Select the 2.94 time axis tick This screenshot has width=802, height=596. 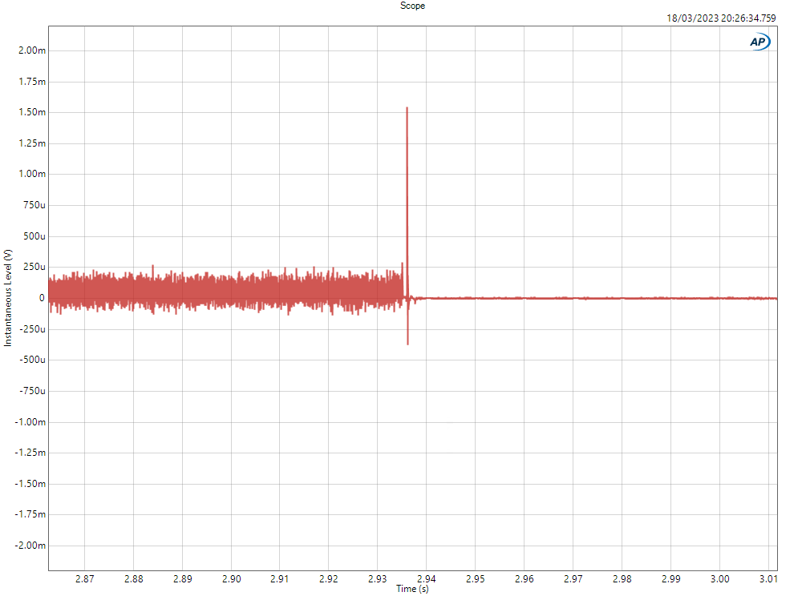[427, 578]
